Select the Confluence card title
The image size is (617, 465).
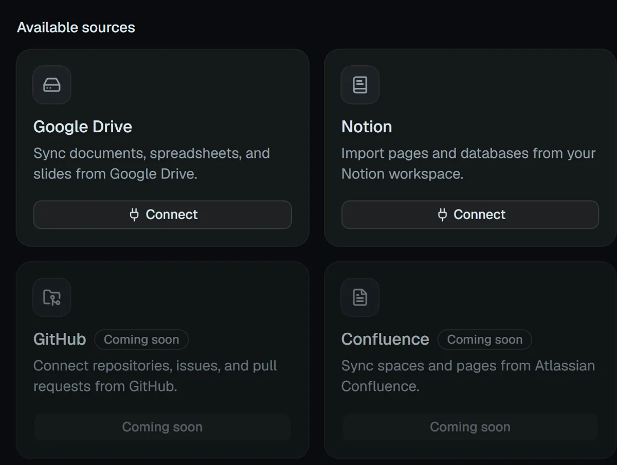coord(385,339)
